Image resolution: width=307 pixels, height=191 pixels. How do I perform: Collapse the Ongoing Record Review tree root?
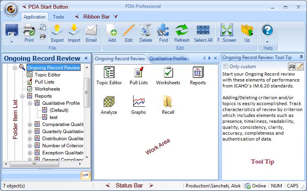(x=15, y=68)
